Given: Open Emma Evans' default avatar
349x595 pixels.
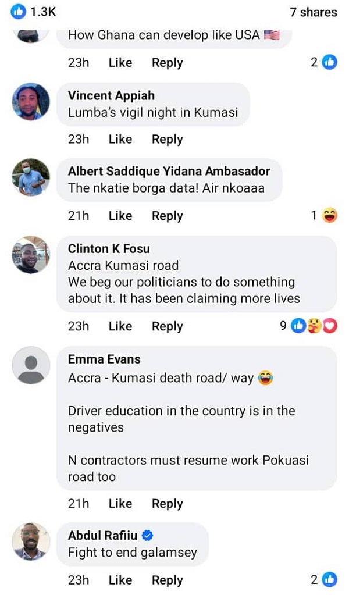Looking at the screenshot, I should point(31,365).
